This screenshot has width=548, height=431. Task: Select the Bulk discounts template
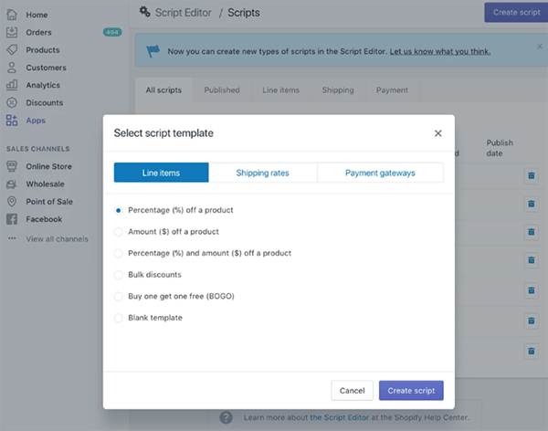point(119,275)
